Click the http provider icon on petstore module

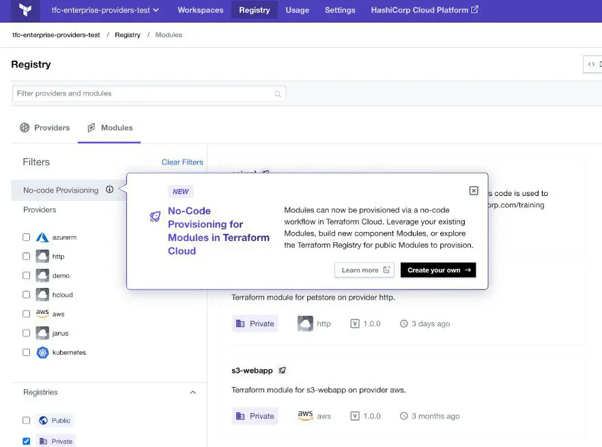305,323
